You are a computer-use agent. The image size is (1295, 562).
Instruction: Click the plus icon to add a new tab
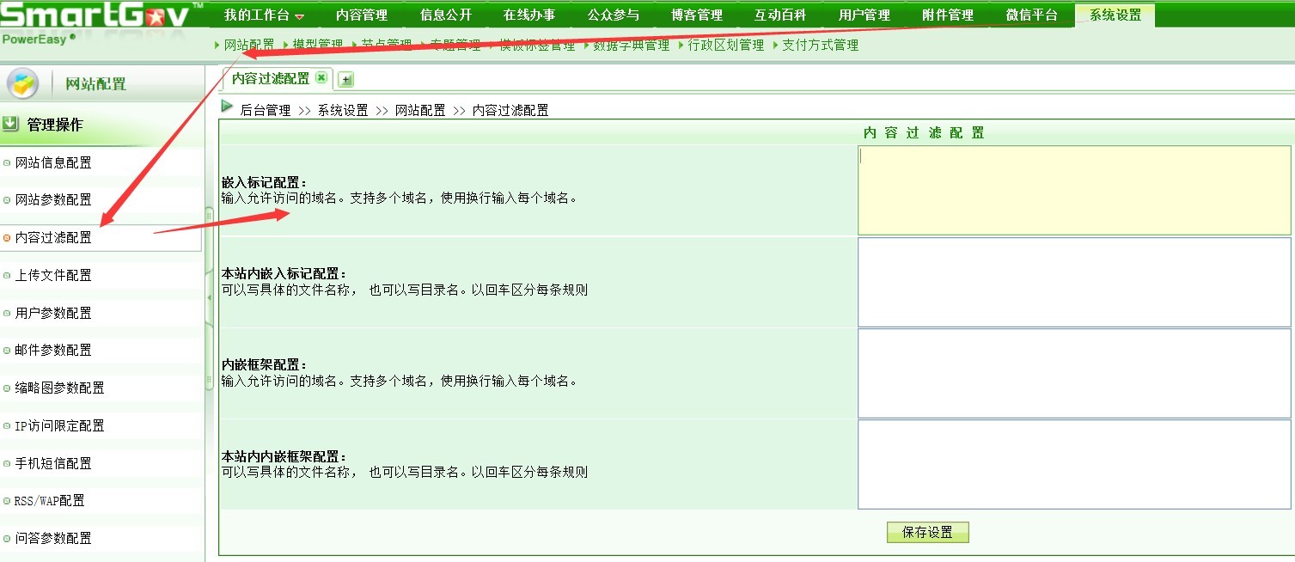click(345, 80)
